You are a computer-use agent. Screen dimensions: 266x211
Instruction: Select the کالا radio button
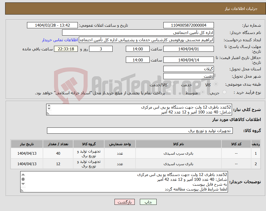[216, 84]
